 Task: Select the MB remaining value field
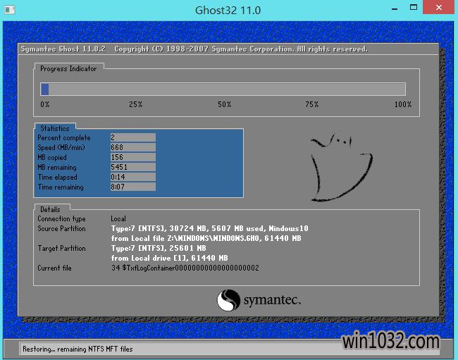click(132, 168)
